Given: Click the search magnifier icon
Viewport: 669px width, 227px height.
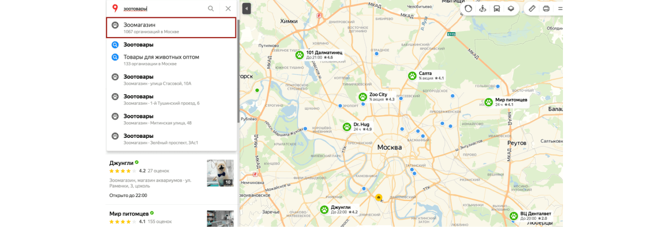Looking at the screenshot, I should pyautogui.click(x=211, y=9).
